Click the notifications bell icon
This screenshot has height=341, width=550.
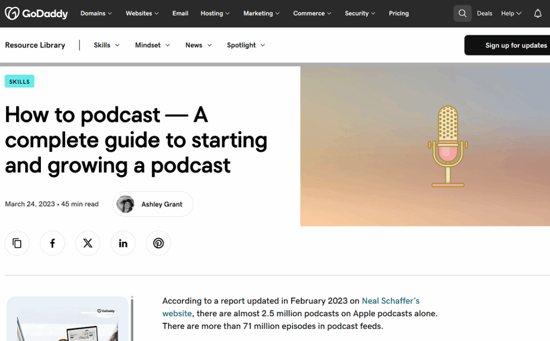(x=537, y=13)
